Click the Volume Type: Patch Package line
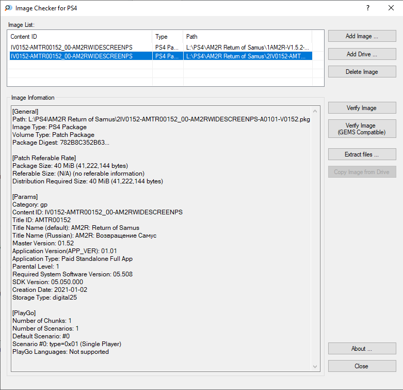Image resolution: width=403 pixels, height=390 pixels. (54, 135)
